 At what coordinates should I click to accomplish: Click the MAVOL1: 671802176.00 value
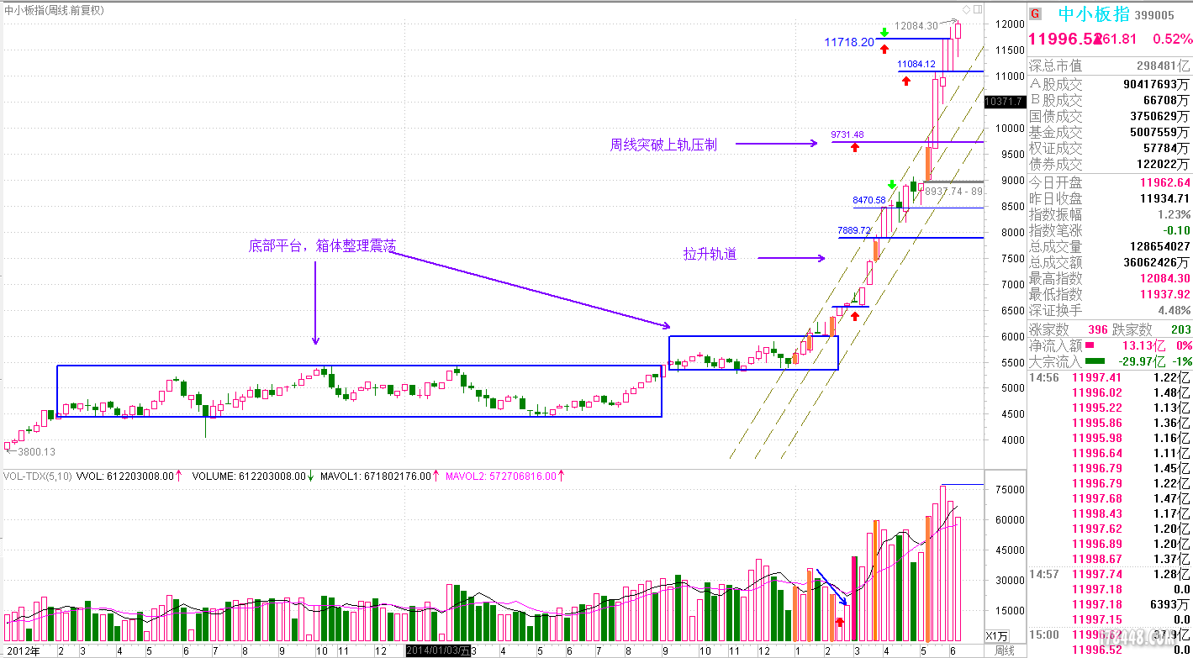pos(376,476)
